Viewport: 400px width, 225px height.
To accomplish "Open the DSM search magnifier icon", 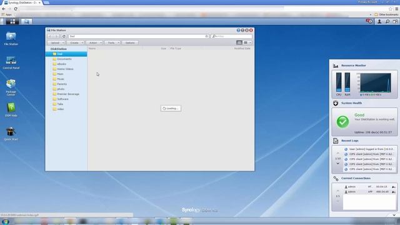I will (x=387, y=21).
